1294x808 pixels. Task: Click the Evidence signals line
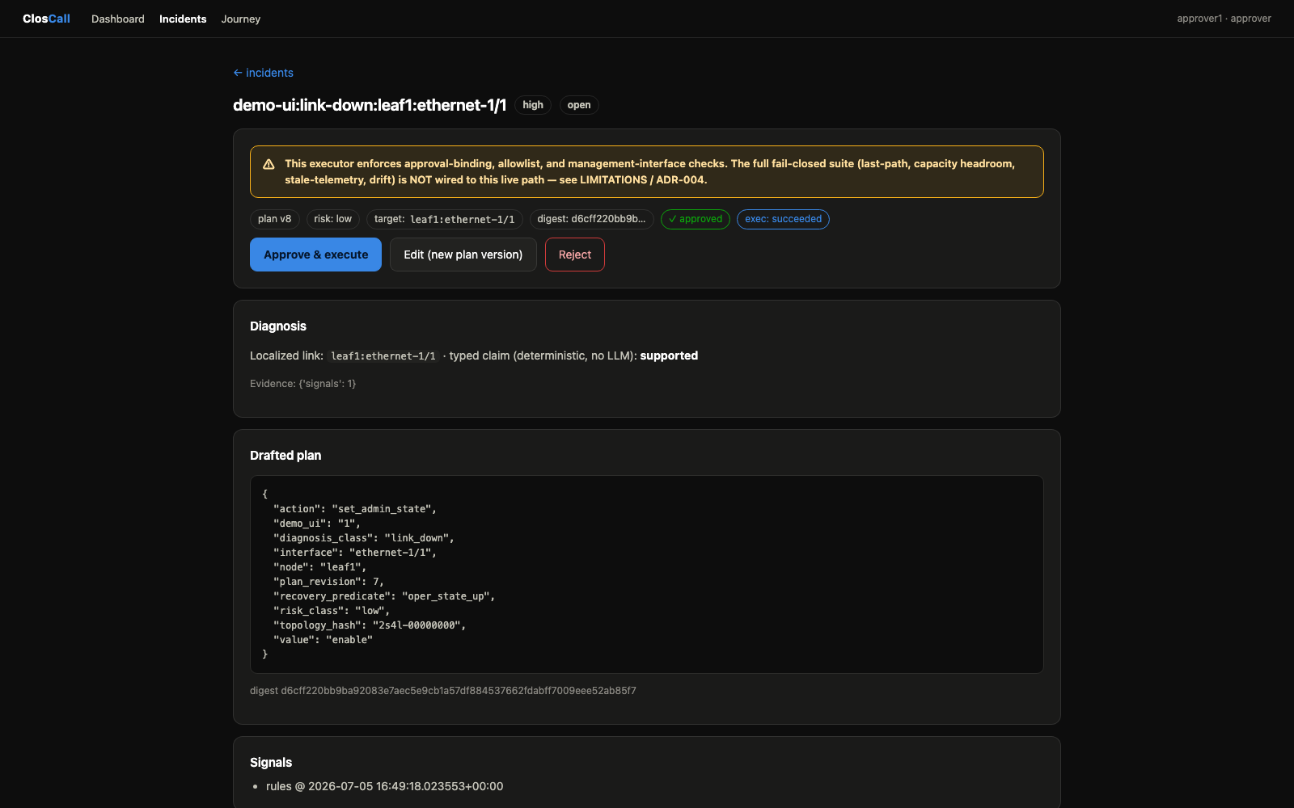(303, 384)
